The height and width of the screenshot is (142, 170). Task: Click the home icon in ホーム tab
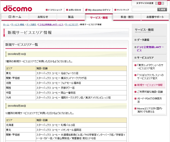(10, 17)
